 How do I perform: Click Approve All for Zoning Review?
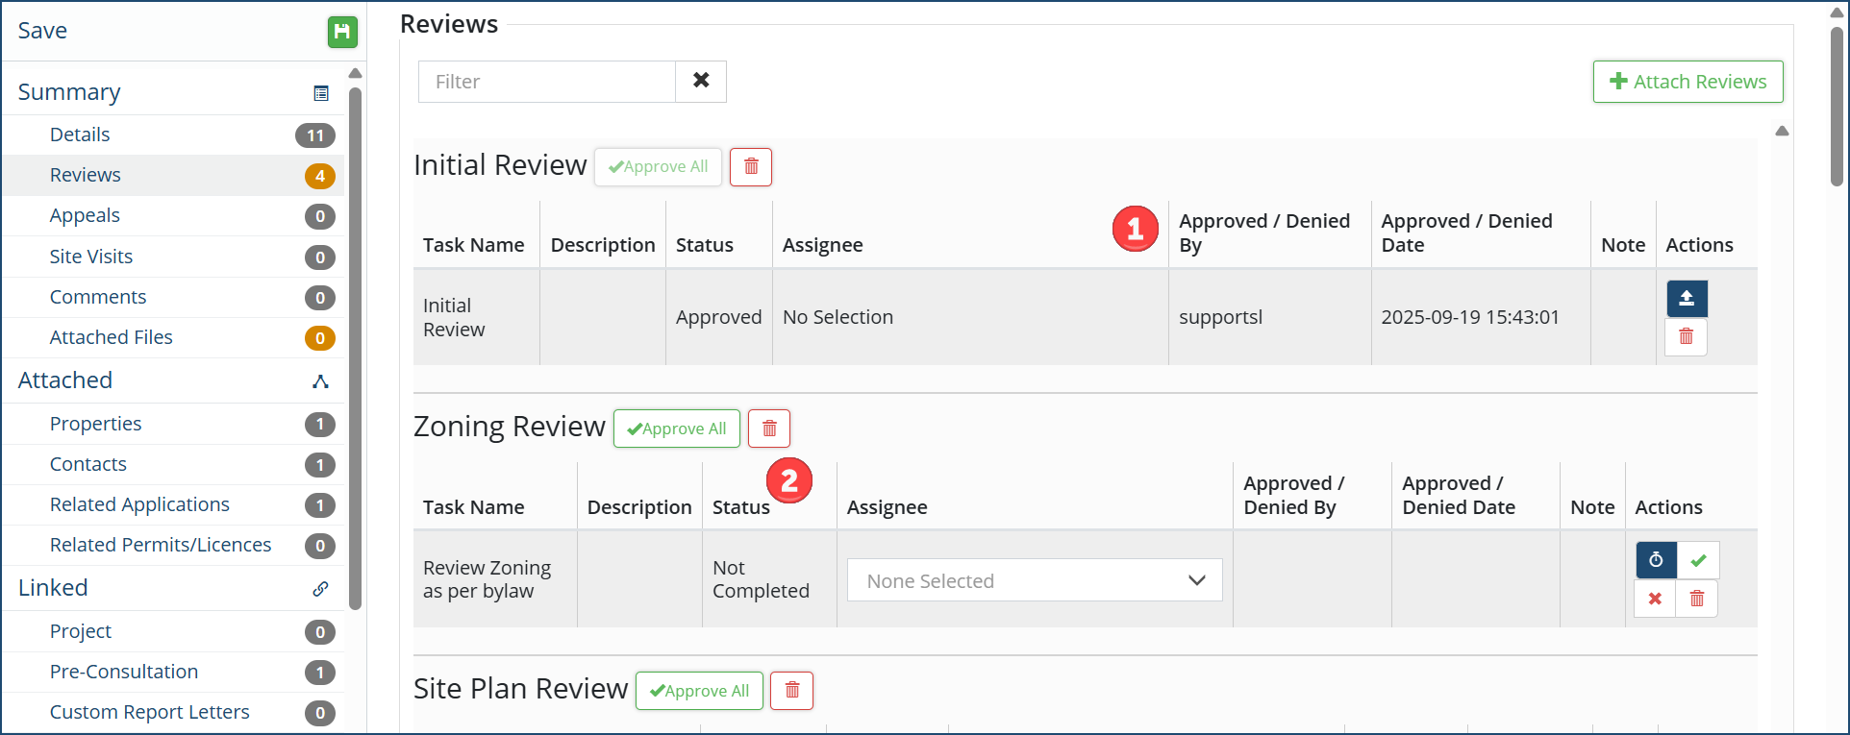pyautogui.click(x=677, y=429)
